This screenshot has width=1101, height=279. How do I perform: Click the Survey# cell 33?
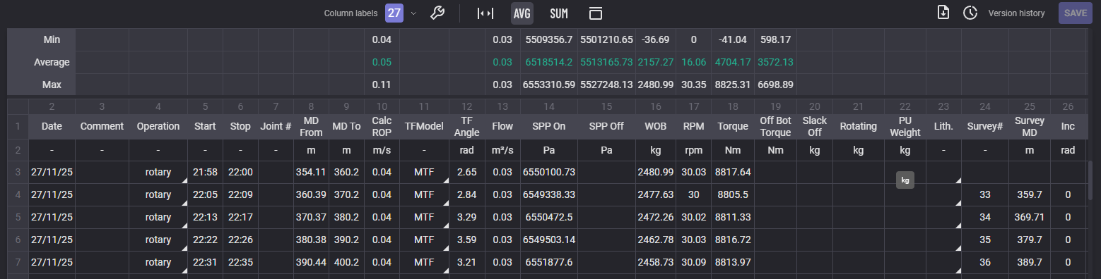(985, 194)
